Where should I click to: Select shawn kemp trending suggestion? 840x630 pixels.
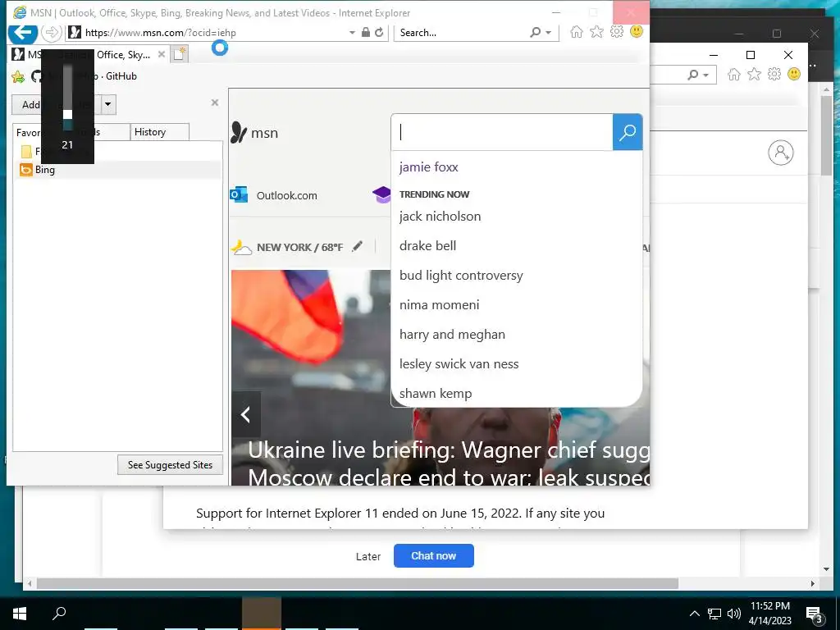tap(436, 393)
